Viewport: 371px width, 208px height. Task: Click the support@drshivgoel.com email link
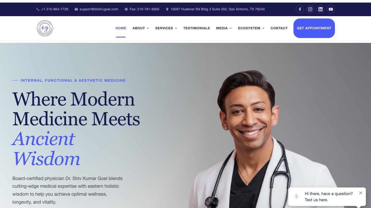click(99, 9)
